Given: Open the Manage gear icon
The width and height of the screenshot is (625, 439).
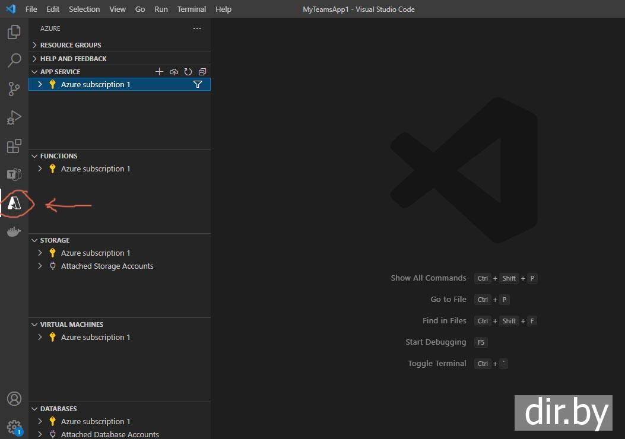Looking at the screenshot, I should click(14, 427).
